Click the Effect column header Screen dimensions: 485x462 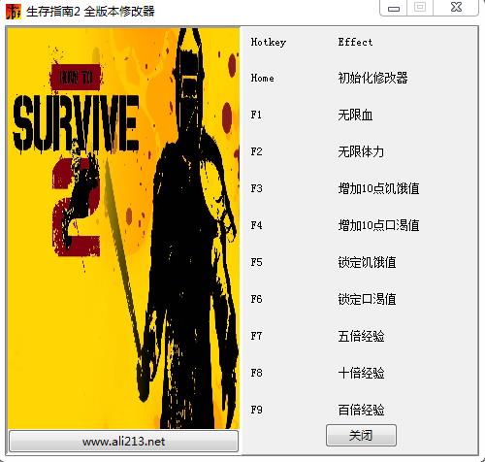pos(355,42)
